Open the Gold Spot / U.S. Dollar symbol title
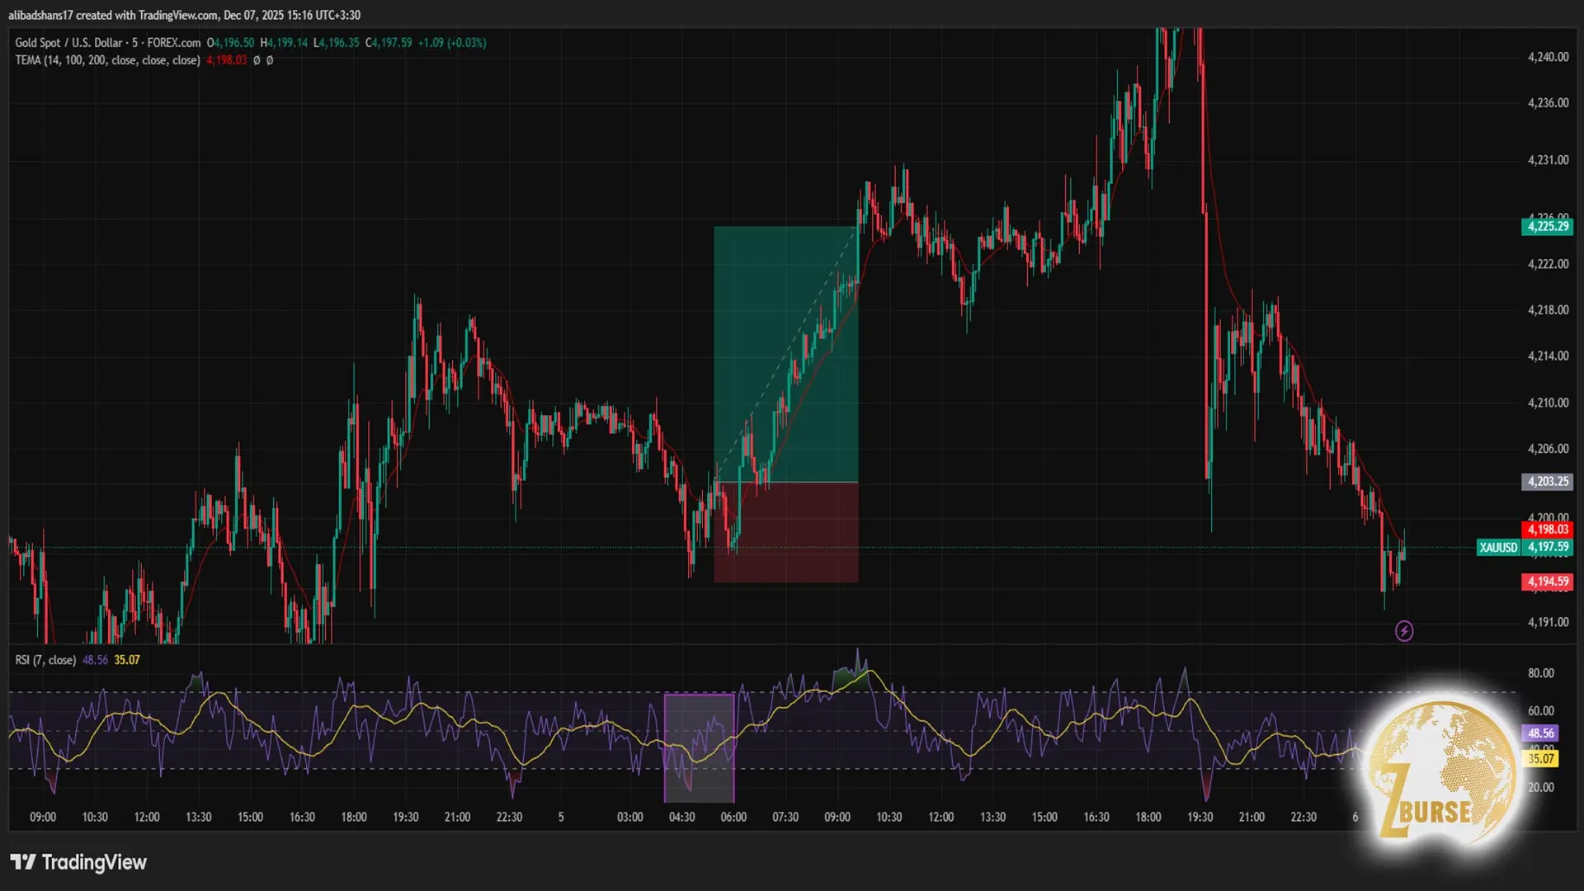Screen dimensions: 1584x891 (68, 43)
